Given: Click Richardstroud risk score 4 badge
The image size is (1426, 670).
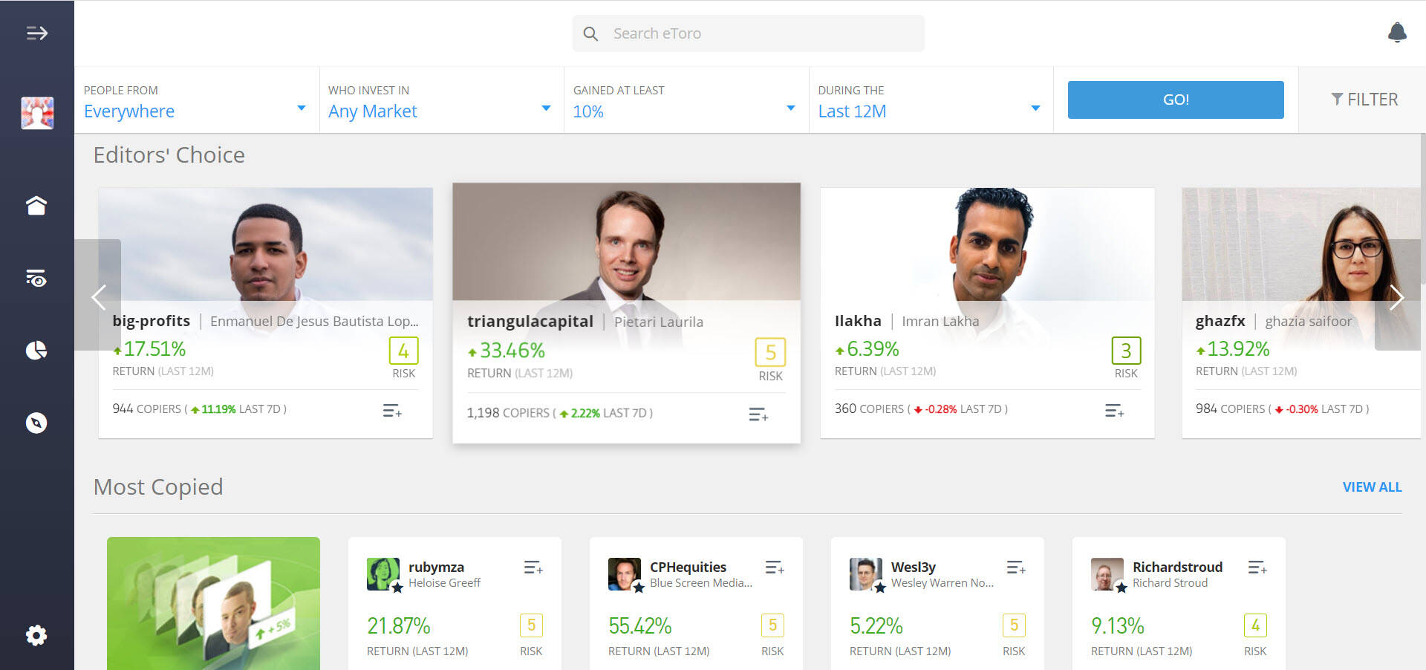Looking at the screenshot, I should (1255, 625).
